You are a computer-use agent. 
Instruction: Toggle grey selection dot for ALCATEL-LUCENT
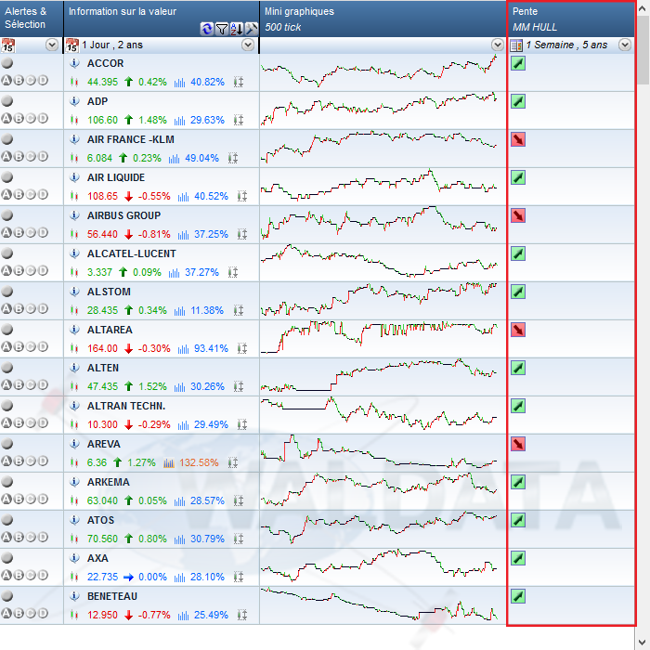point(7,253)
